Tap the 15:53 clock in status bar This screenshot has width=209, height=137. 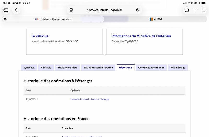click(x=6, y=3)
